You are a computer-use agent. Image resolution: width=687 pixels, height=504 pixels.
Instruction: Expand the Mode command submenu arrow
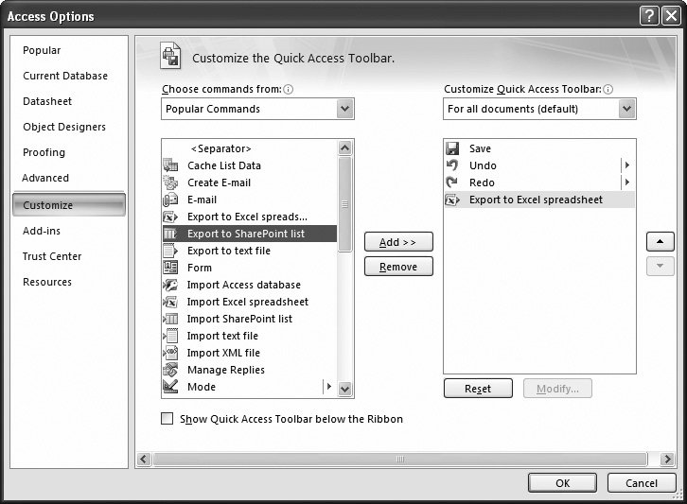click(x=328, y=387)
